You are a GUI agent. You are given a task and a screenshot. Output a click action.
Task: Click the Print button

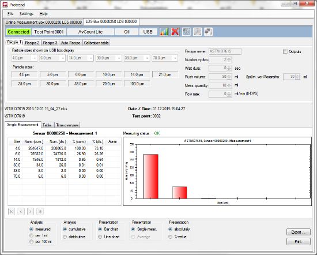click(299, 242)
